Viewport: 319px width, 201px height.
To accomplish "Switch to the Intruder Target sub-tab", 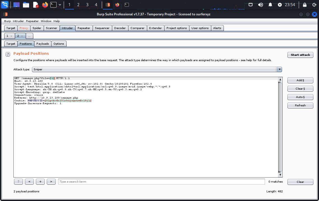I will (11, 44).
